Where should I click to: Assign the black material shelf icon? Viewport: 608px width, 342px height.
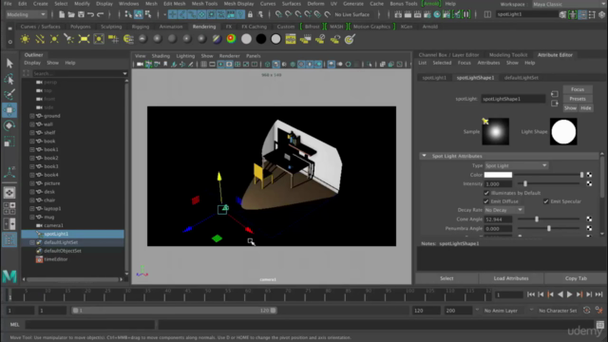click(x=261, y=39)
